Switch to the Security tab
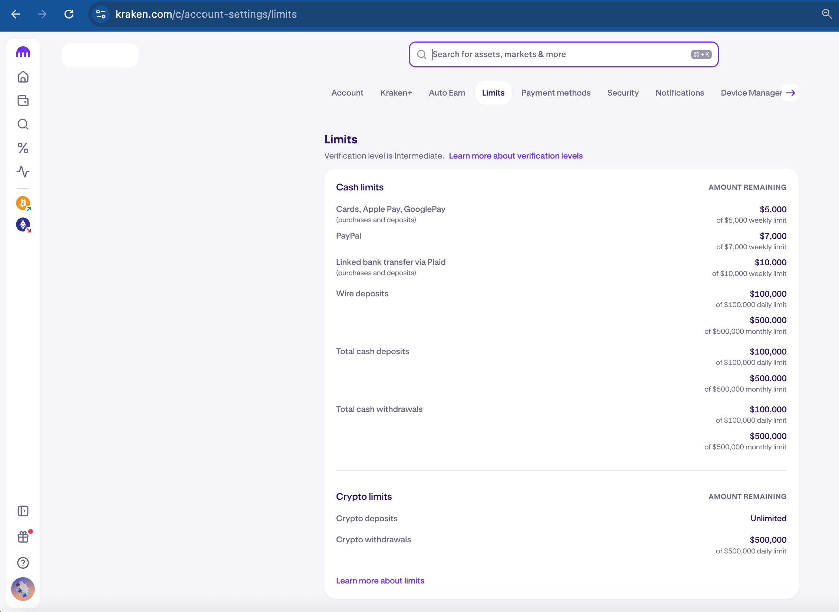 (x=623, y=93)
